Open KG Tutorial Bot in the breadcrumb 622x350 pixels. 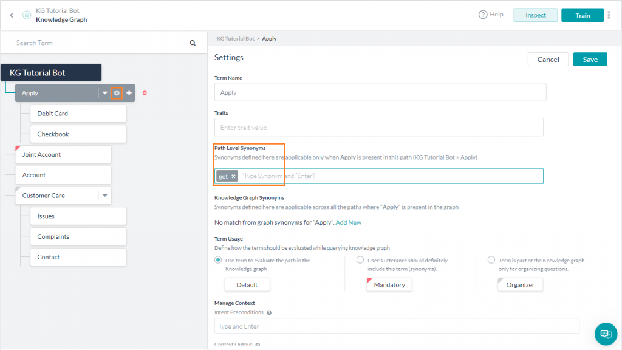click(236, 38)
